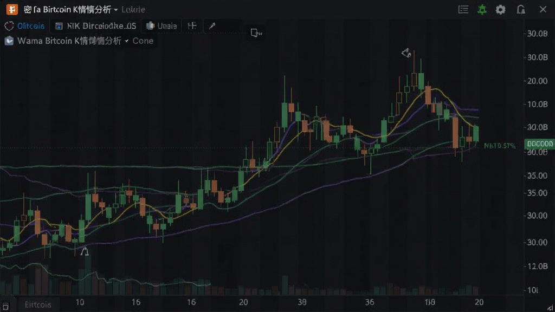555x312 pixels.
Task: Click the orange app logo icon
Action: coord(12,10)
